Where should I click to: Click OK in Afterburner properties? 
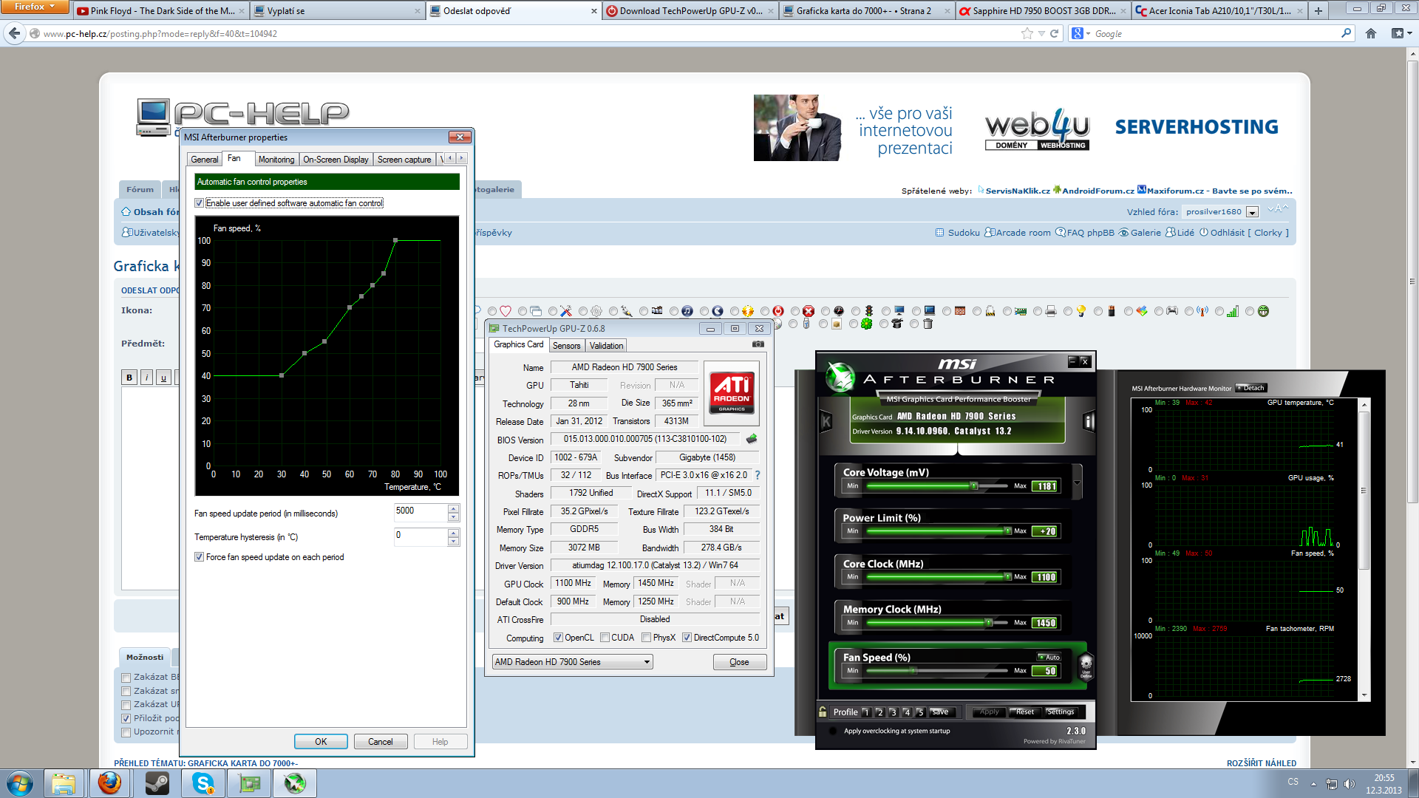tap(321, 742)
